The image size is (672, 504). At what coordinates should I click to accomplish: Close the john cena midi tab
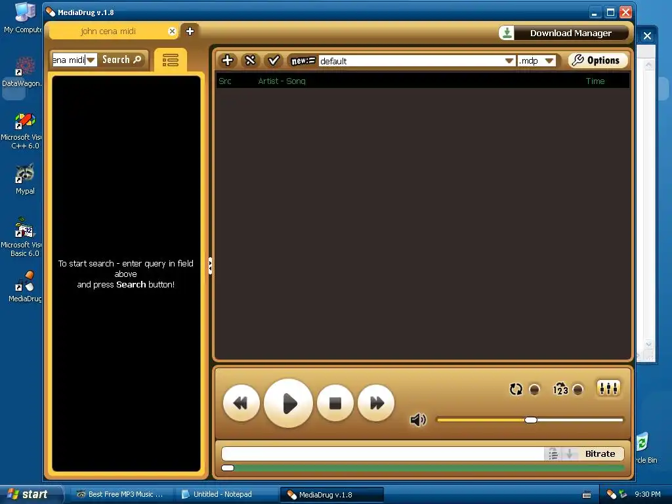tap(172, 31)
